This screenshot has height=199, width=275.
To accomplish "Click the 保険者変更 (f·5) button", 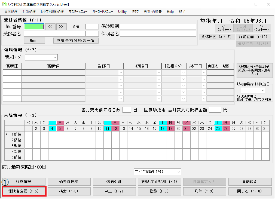I will [24, 191].
